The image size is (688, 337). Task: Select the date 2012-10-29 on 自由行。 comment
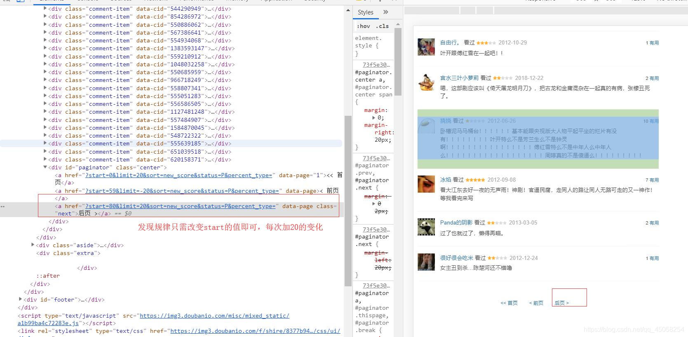512,42
